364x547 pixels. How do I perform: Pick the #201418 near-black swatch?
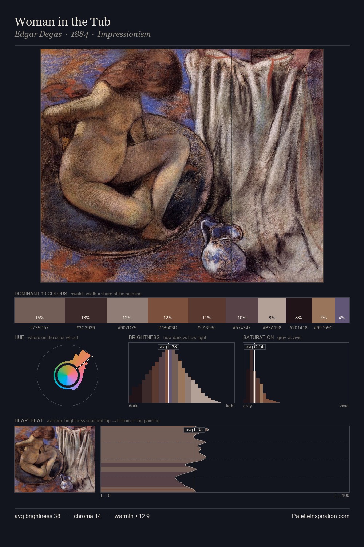[x=299, y=310]
